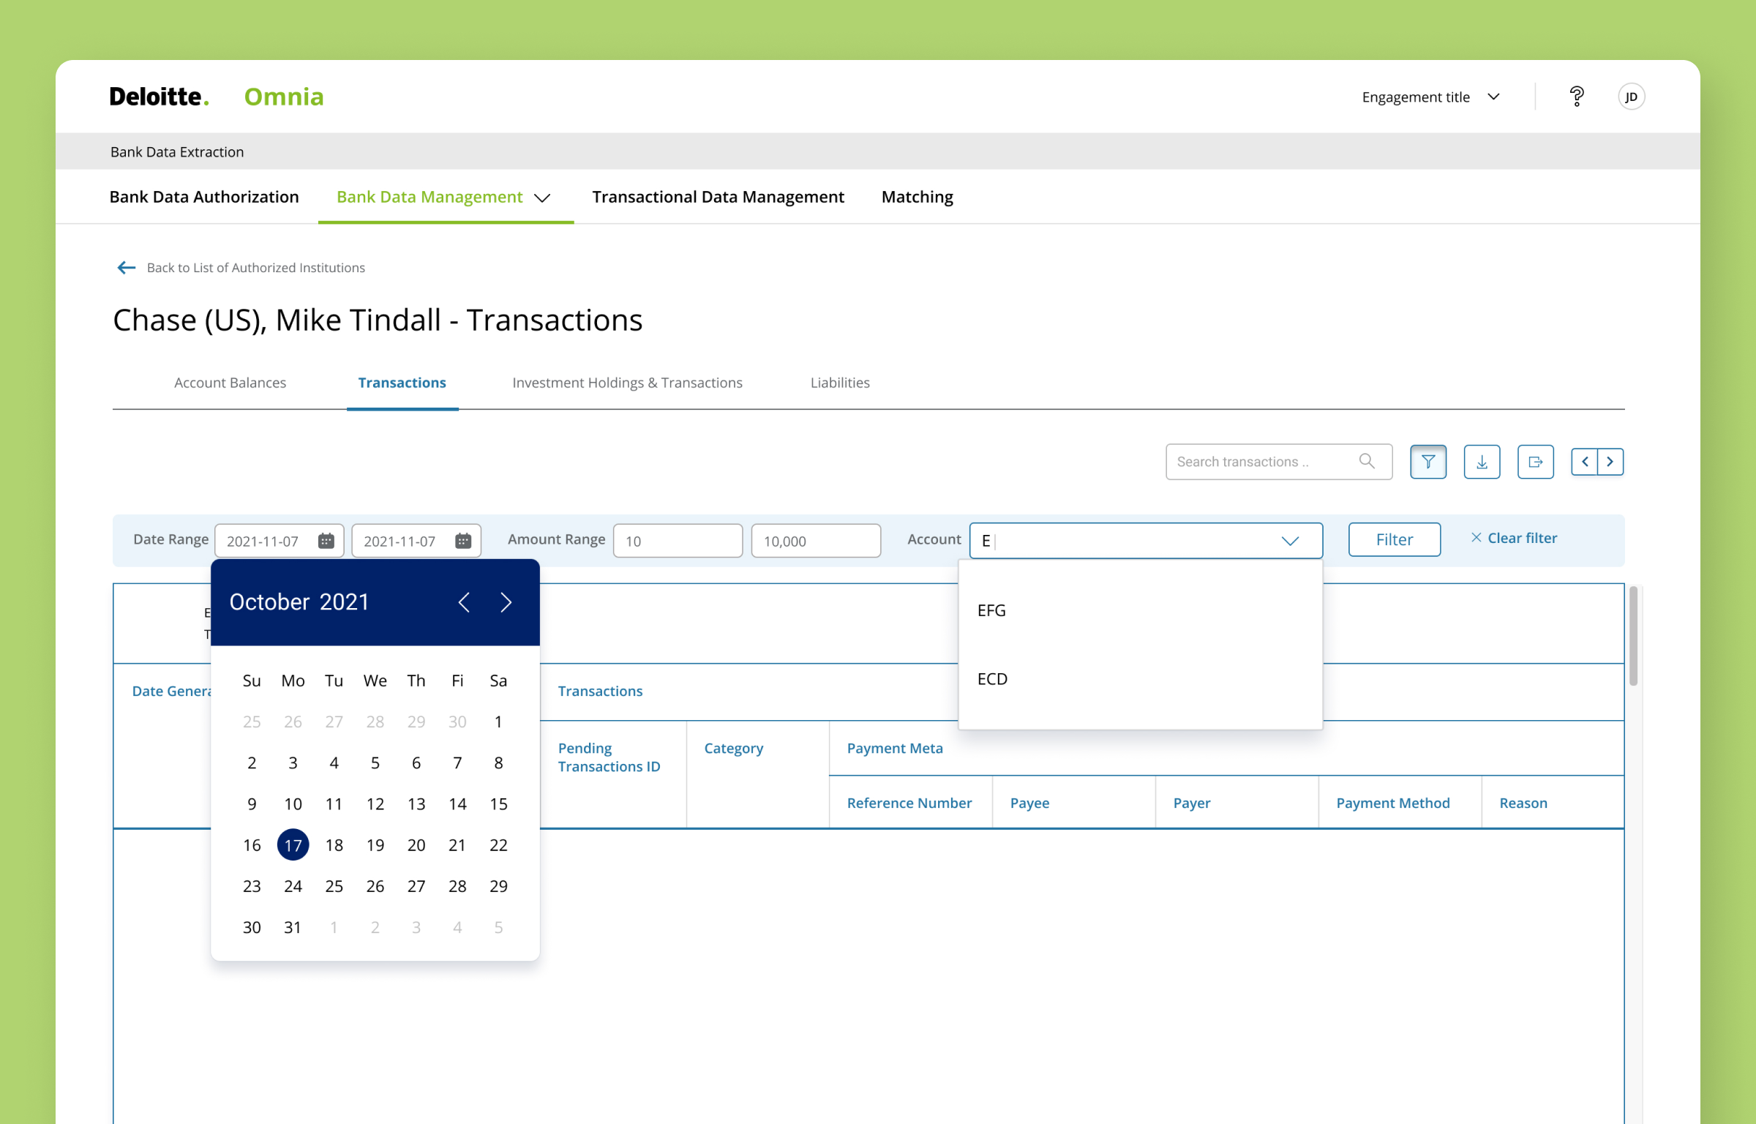The image size is (1756, 1124).
Task: Click the Filter button
Action: coord(1395,539)
